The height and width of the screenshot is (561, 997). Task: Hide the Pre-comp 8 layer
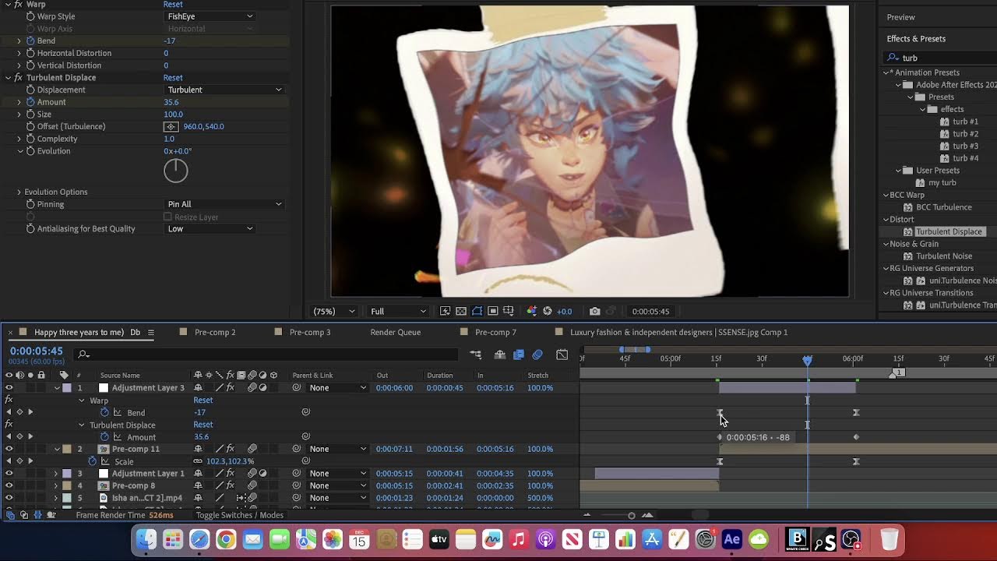tap(9, 485)
